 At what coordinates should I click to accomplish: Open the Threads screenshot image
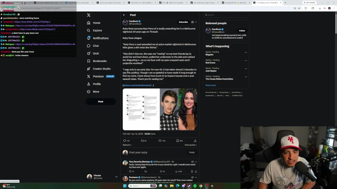[x=141, y=109]
